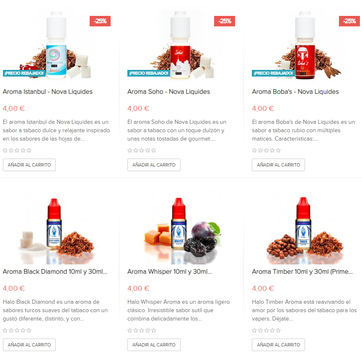Rate Aroma Whisper with the first star

coord(130,331)
